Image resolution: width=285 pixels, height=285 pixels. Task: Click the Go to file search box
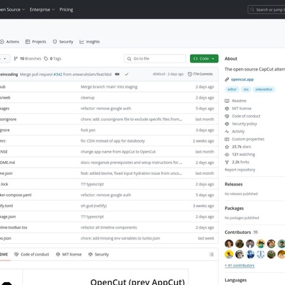tap(155, 58)
